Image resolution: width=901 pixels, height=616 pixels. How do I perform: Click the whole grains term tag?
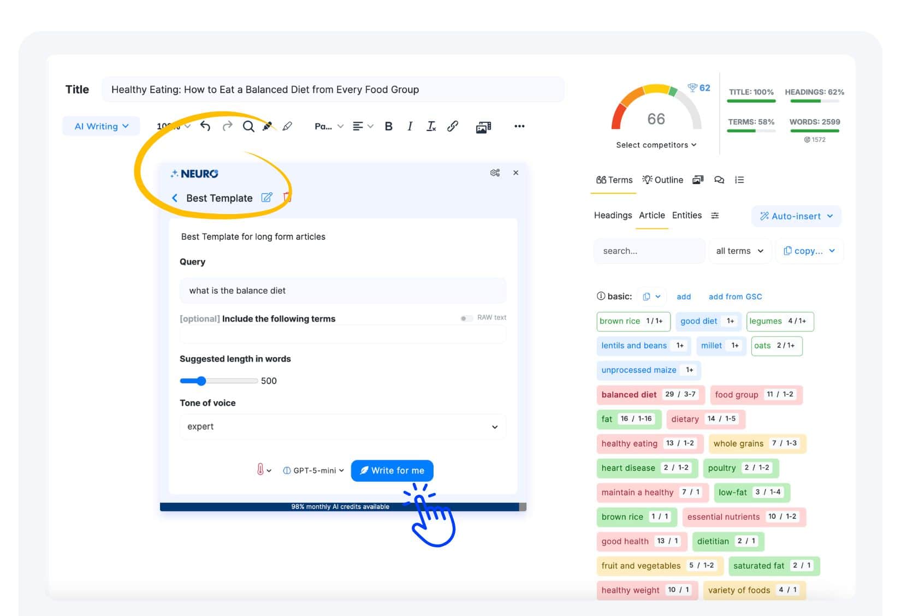click(757, 443)
